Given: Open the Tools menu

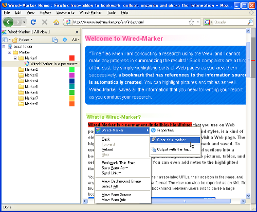Looking at the screenshot, I should point(111,12).
